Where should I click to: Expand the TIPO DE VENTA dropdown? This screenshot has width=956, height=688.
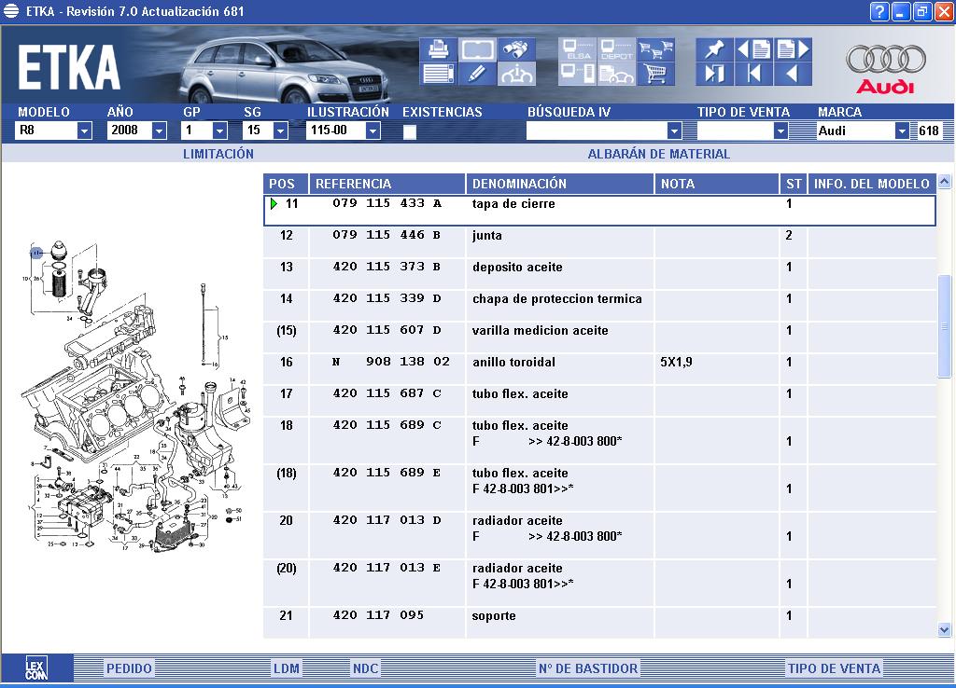[x=780, y=131]
